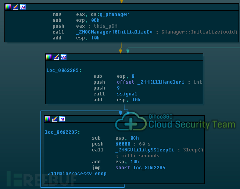Click _Z11MainProcessv endp line
The width and height of the screenshot is (240, 189).
(x=76, y=174)
